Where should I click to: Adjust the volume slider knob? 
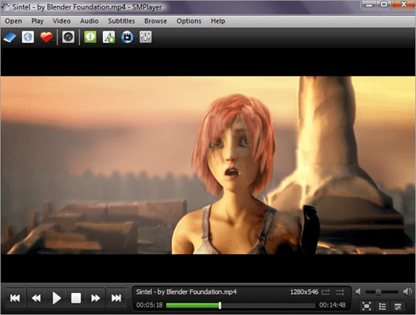378,292
